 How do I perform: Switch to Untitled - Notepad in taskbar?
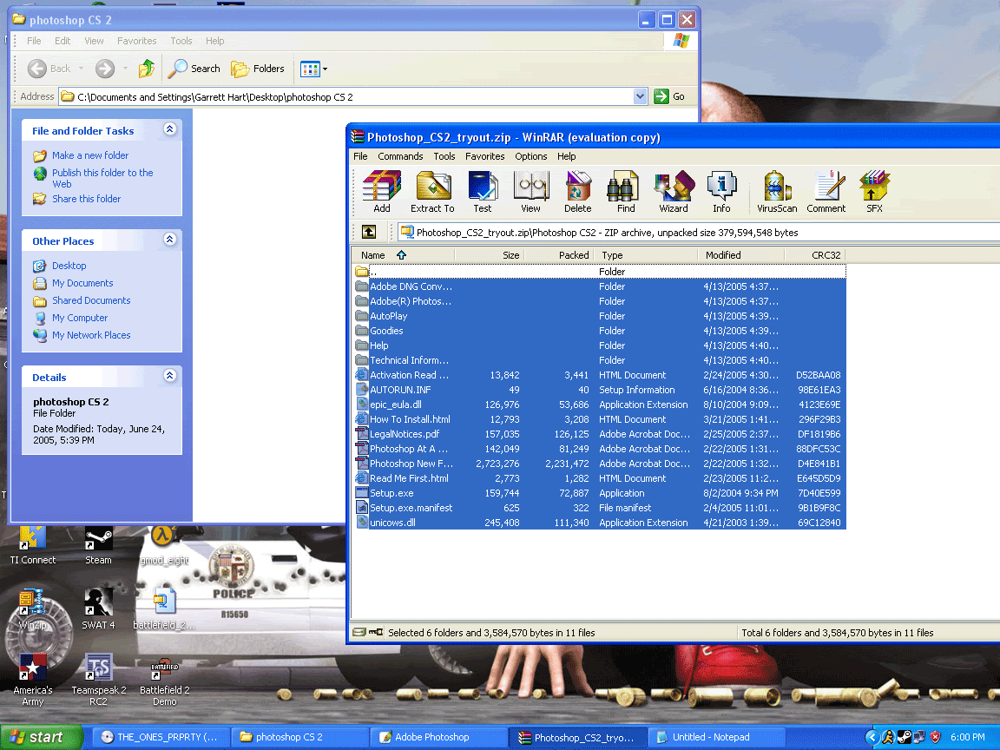(x=718, y=737)
